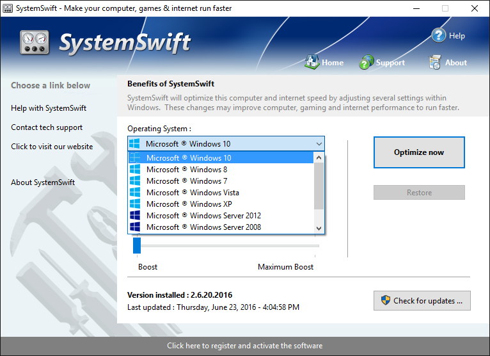Click the register and activate software bar

245,346
